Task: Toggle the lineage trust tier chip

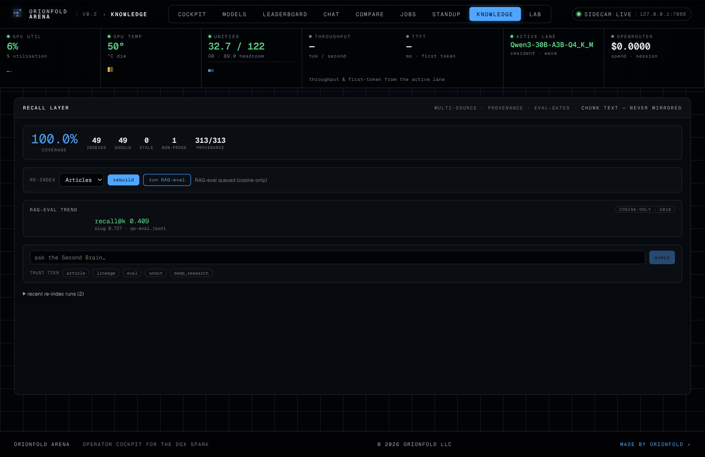Action: pos(106,273)
